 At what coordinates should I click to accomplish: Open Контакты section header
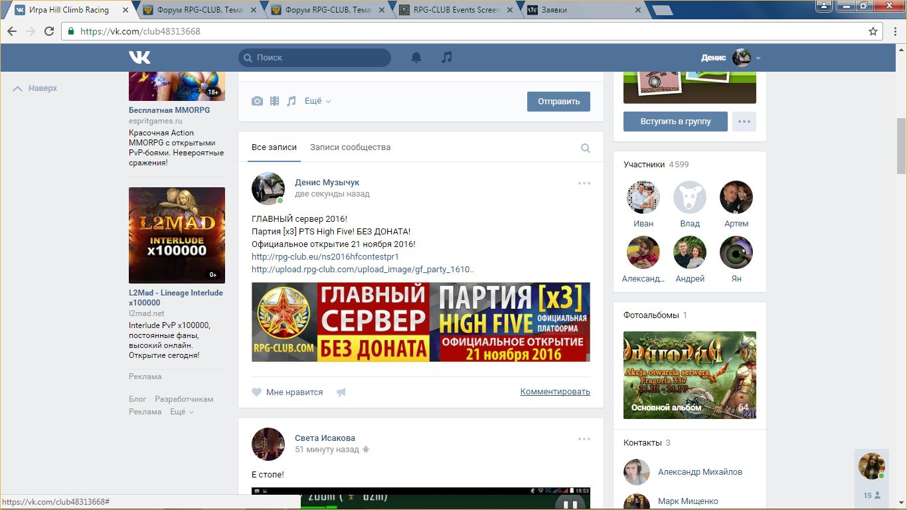click(x=643, y=443)
